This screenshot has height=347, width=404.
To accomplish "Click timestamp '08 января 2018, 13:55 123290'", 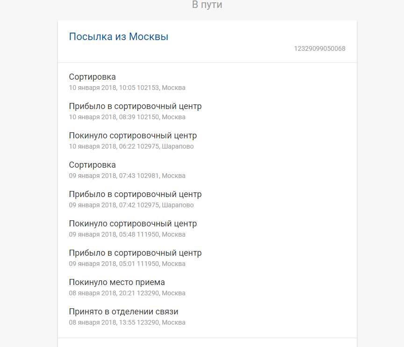I will click(127, 322).
